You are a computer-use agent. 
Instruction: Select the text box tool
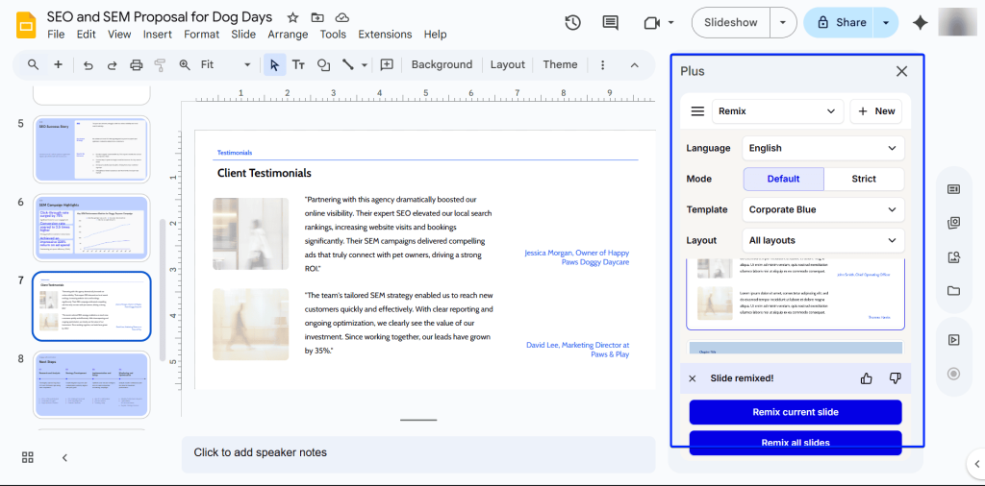[x=298, y=65]
